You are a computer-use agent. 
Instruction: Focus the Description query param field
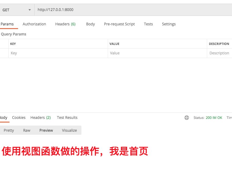click(219, 53)
